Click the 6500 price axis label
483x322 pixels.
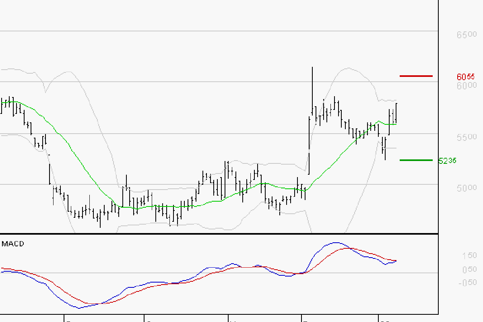coord(466,35)
